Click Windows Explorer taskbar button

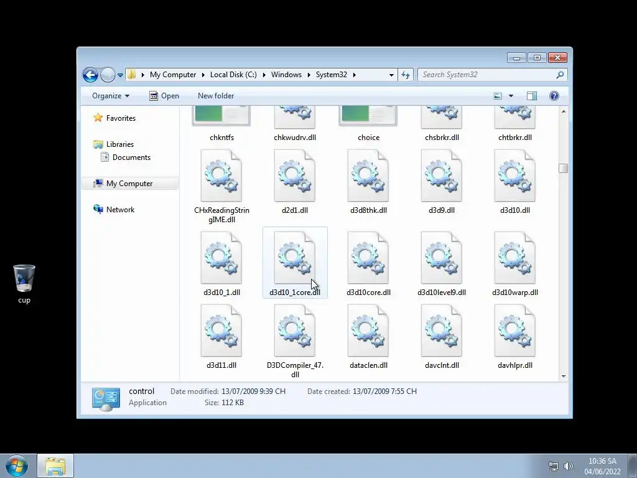[55, 466]
